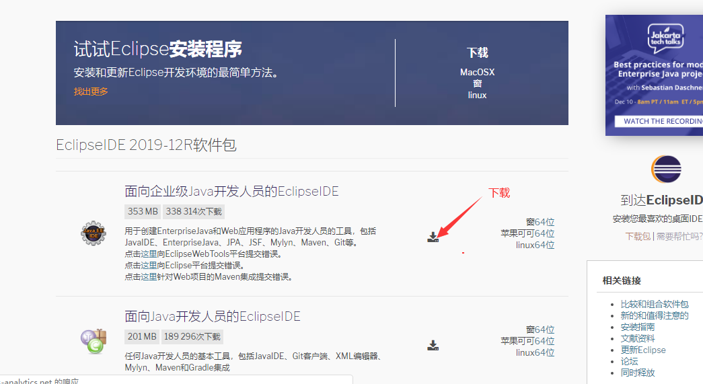
Task: Click EclipseIDE 2019-12R软件包 heading
Action: pyautogui.click(x=146, y=145)
